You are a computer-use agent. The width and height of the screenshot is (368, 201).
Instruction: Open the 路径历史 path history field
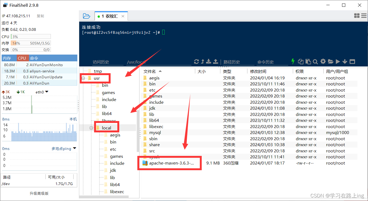239,62
